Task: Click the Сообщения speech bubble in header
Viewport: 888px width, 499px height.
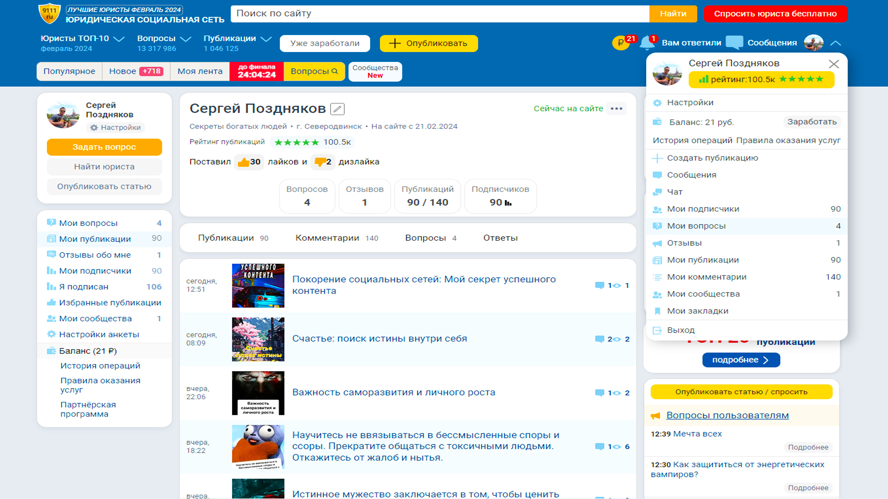Action: tap(734, 43)
